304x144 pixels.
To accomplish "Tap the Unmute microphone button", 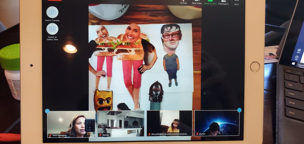I will [x=183, y=2].
